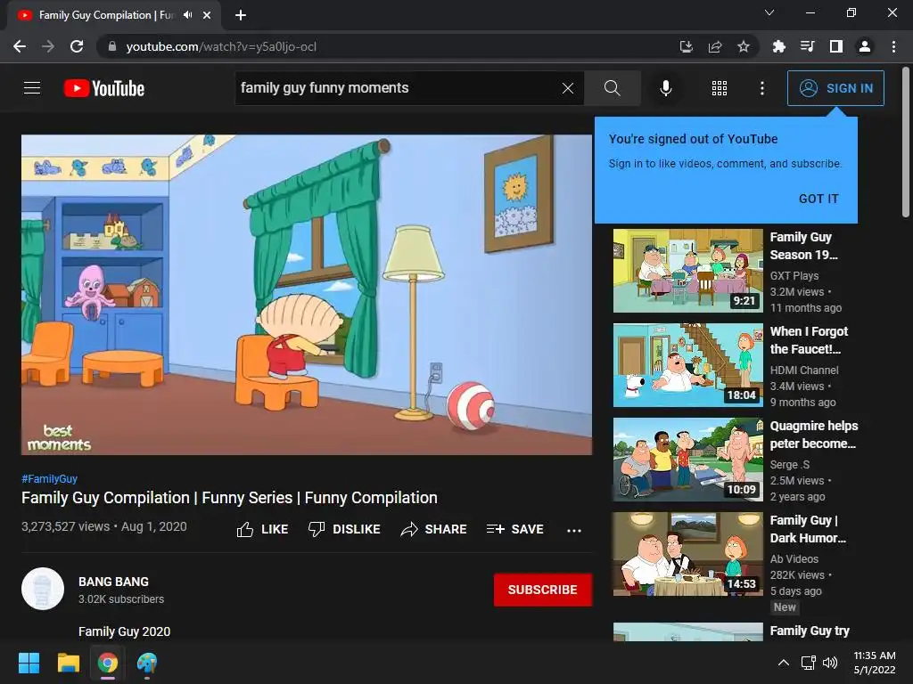The height and width of the screenshot is (684, 913).
Task: Start voice search with microphone icon
Action: click(x=665, y=88)
